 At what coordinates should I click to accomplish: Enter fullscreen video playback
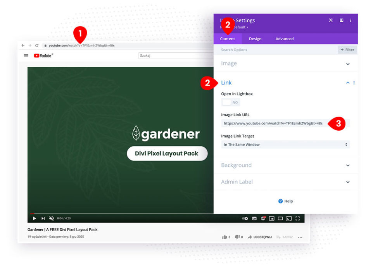tap(297, 218)
